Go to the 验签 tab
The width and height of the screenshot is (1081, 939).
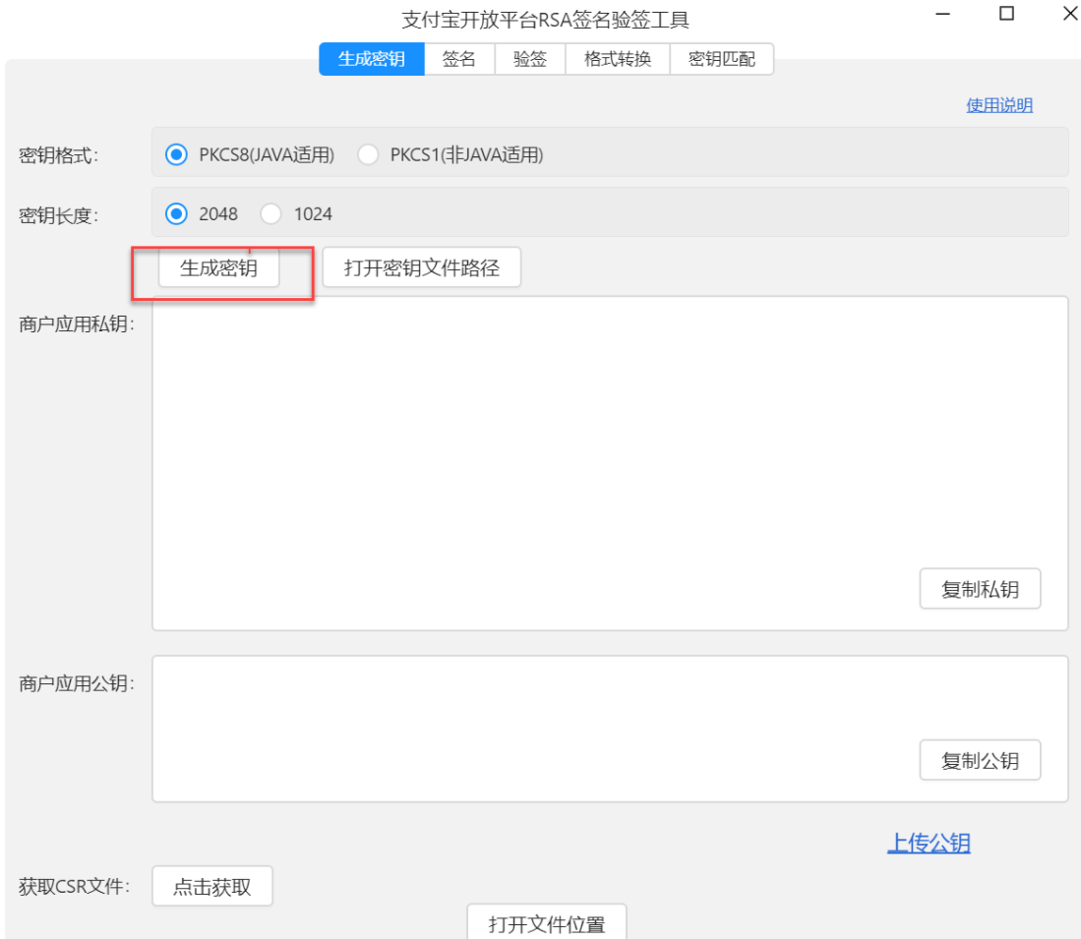click(x=529, y=59)
